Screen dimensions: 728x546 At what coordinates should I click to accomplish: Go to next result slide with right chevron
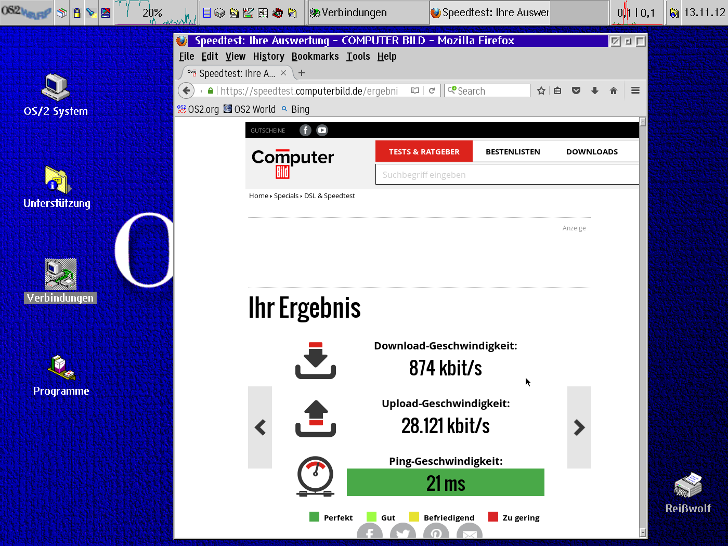tap(579, 427)
